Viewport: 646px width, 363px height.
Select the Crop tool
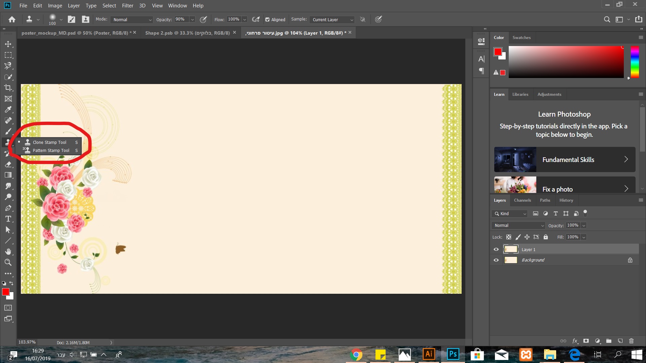pyautogui.click(x=8, y=88)
